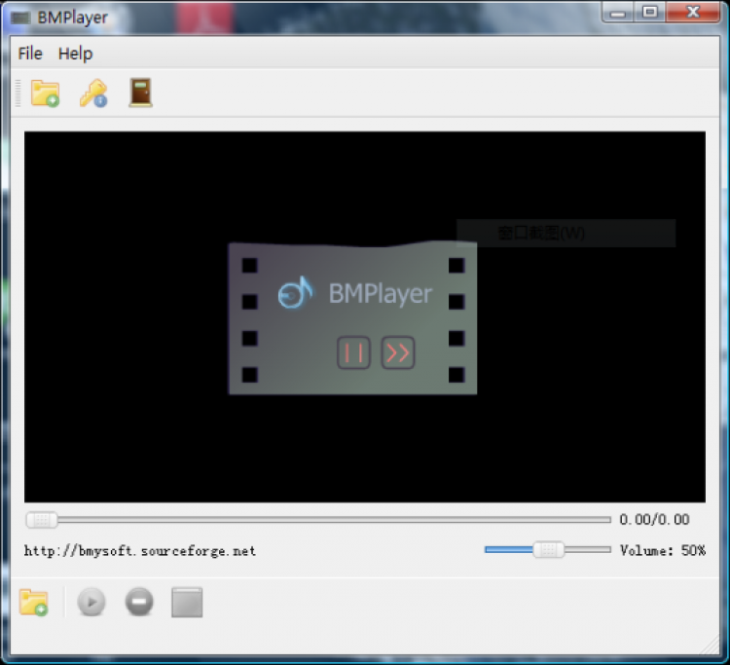This screenshot has height=665, width=730.
Task: Click the BMPlayer logo in video area
Action: (352, 318)
